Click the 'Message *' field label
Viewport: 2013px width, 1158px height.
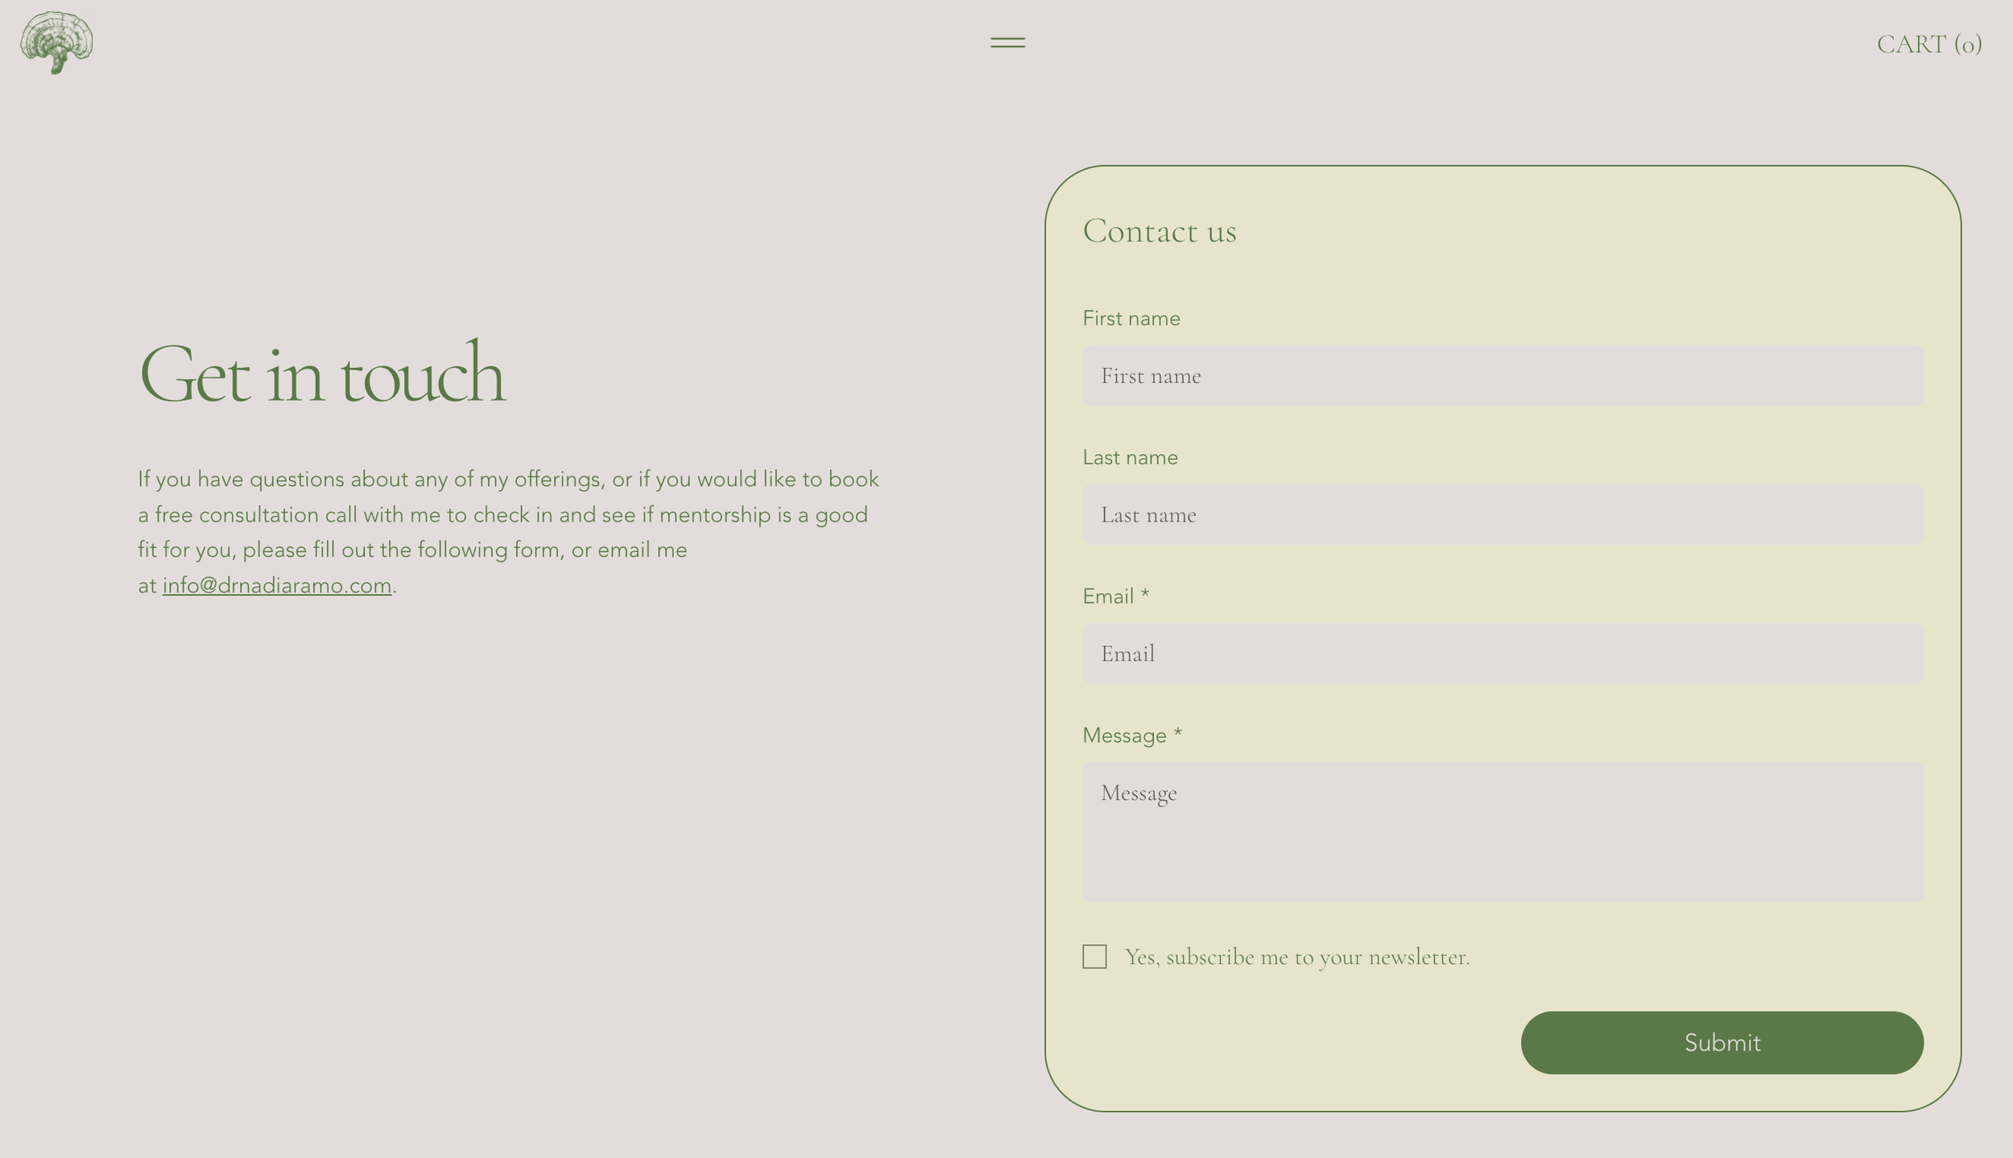1131,736
